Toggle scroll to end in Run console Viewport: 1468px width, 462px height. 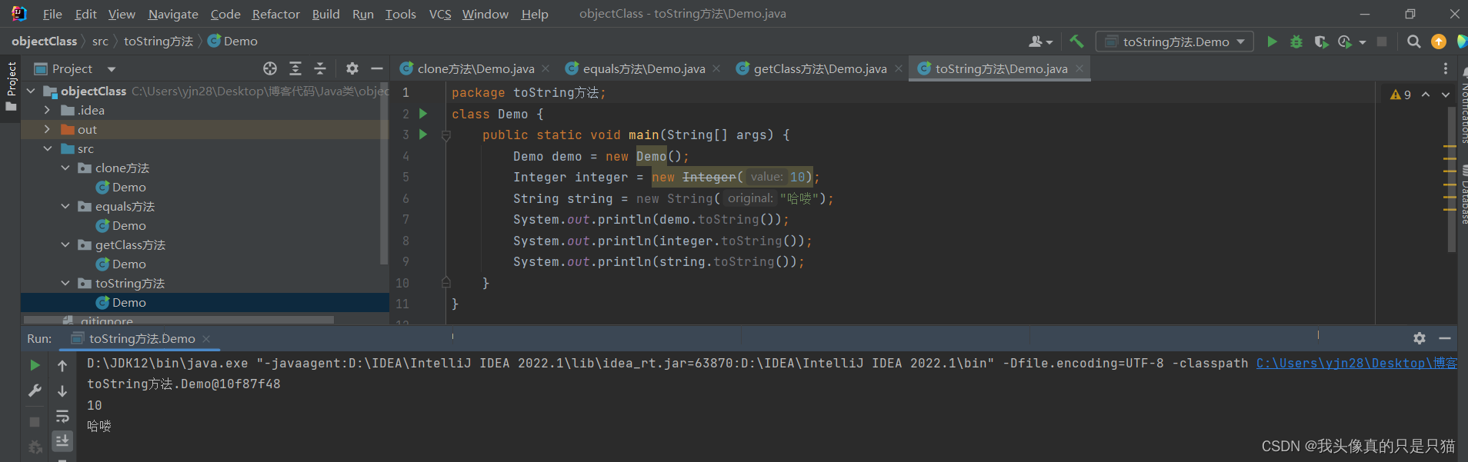(62, 440)
